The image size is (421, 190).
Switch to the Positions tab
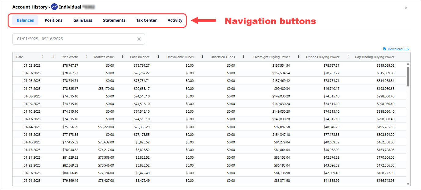click(x=53, y=20)
